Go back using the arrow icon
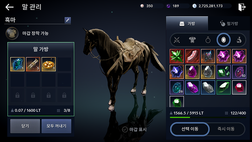This screenshot has width=252, height=142. point(9,7)
